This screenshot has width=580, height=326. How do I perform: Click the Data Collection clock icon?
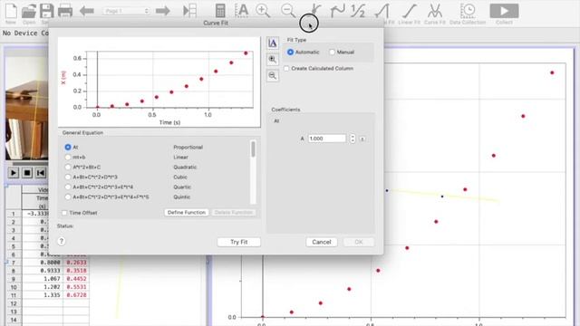click(x=468, y=11)
